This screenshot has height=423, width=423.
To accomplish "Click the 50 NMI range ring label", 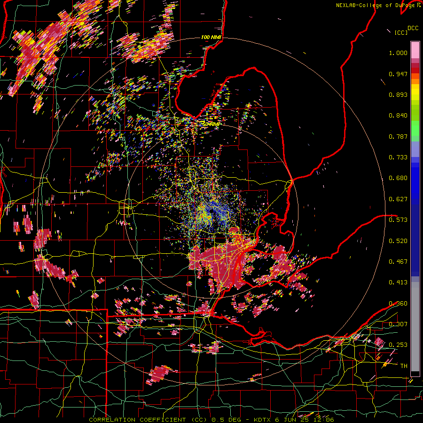I will (x=211, y=124).
